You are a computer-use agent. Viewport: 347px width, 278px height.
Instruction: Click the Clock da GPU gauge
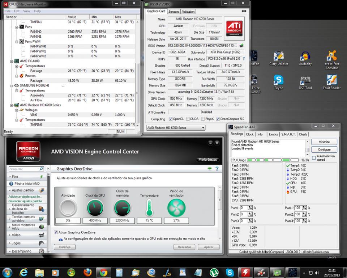95,208
